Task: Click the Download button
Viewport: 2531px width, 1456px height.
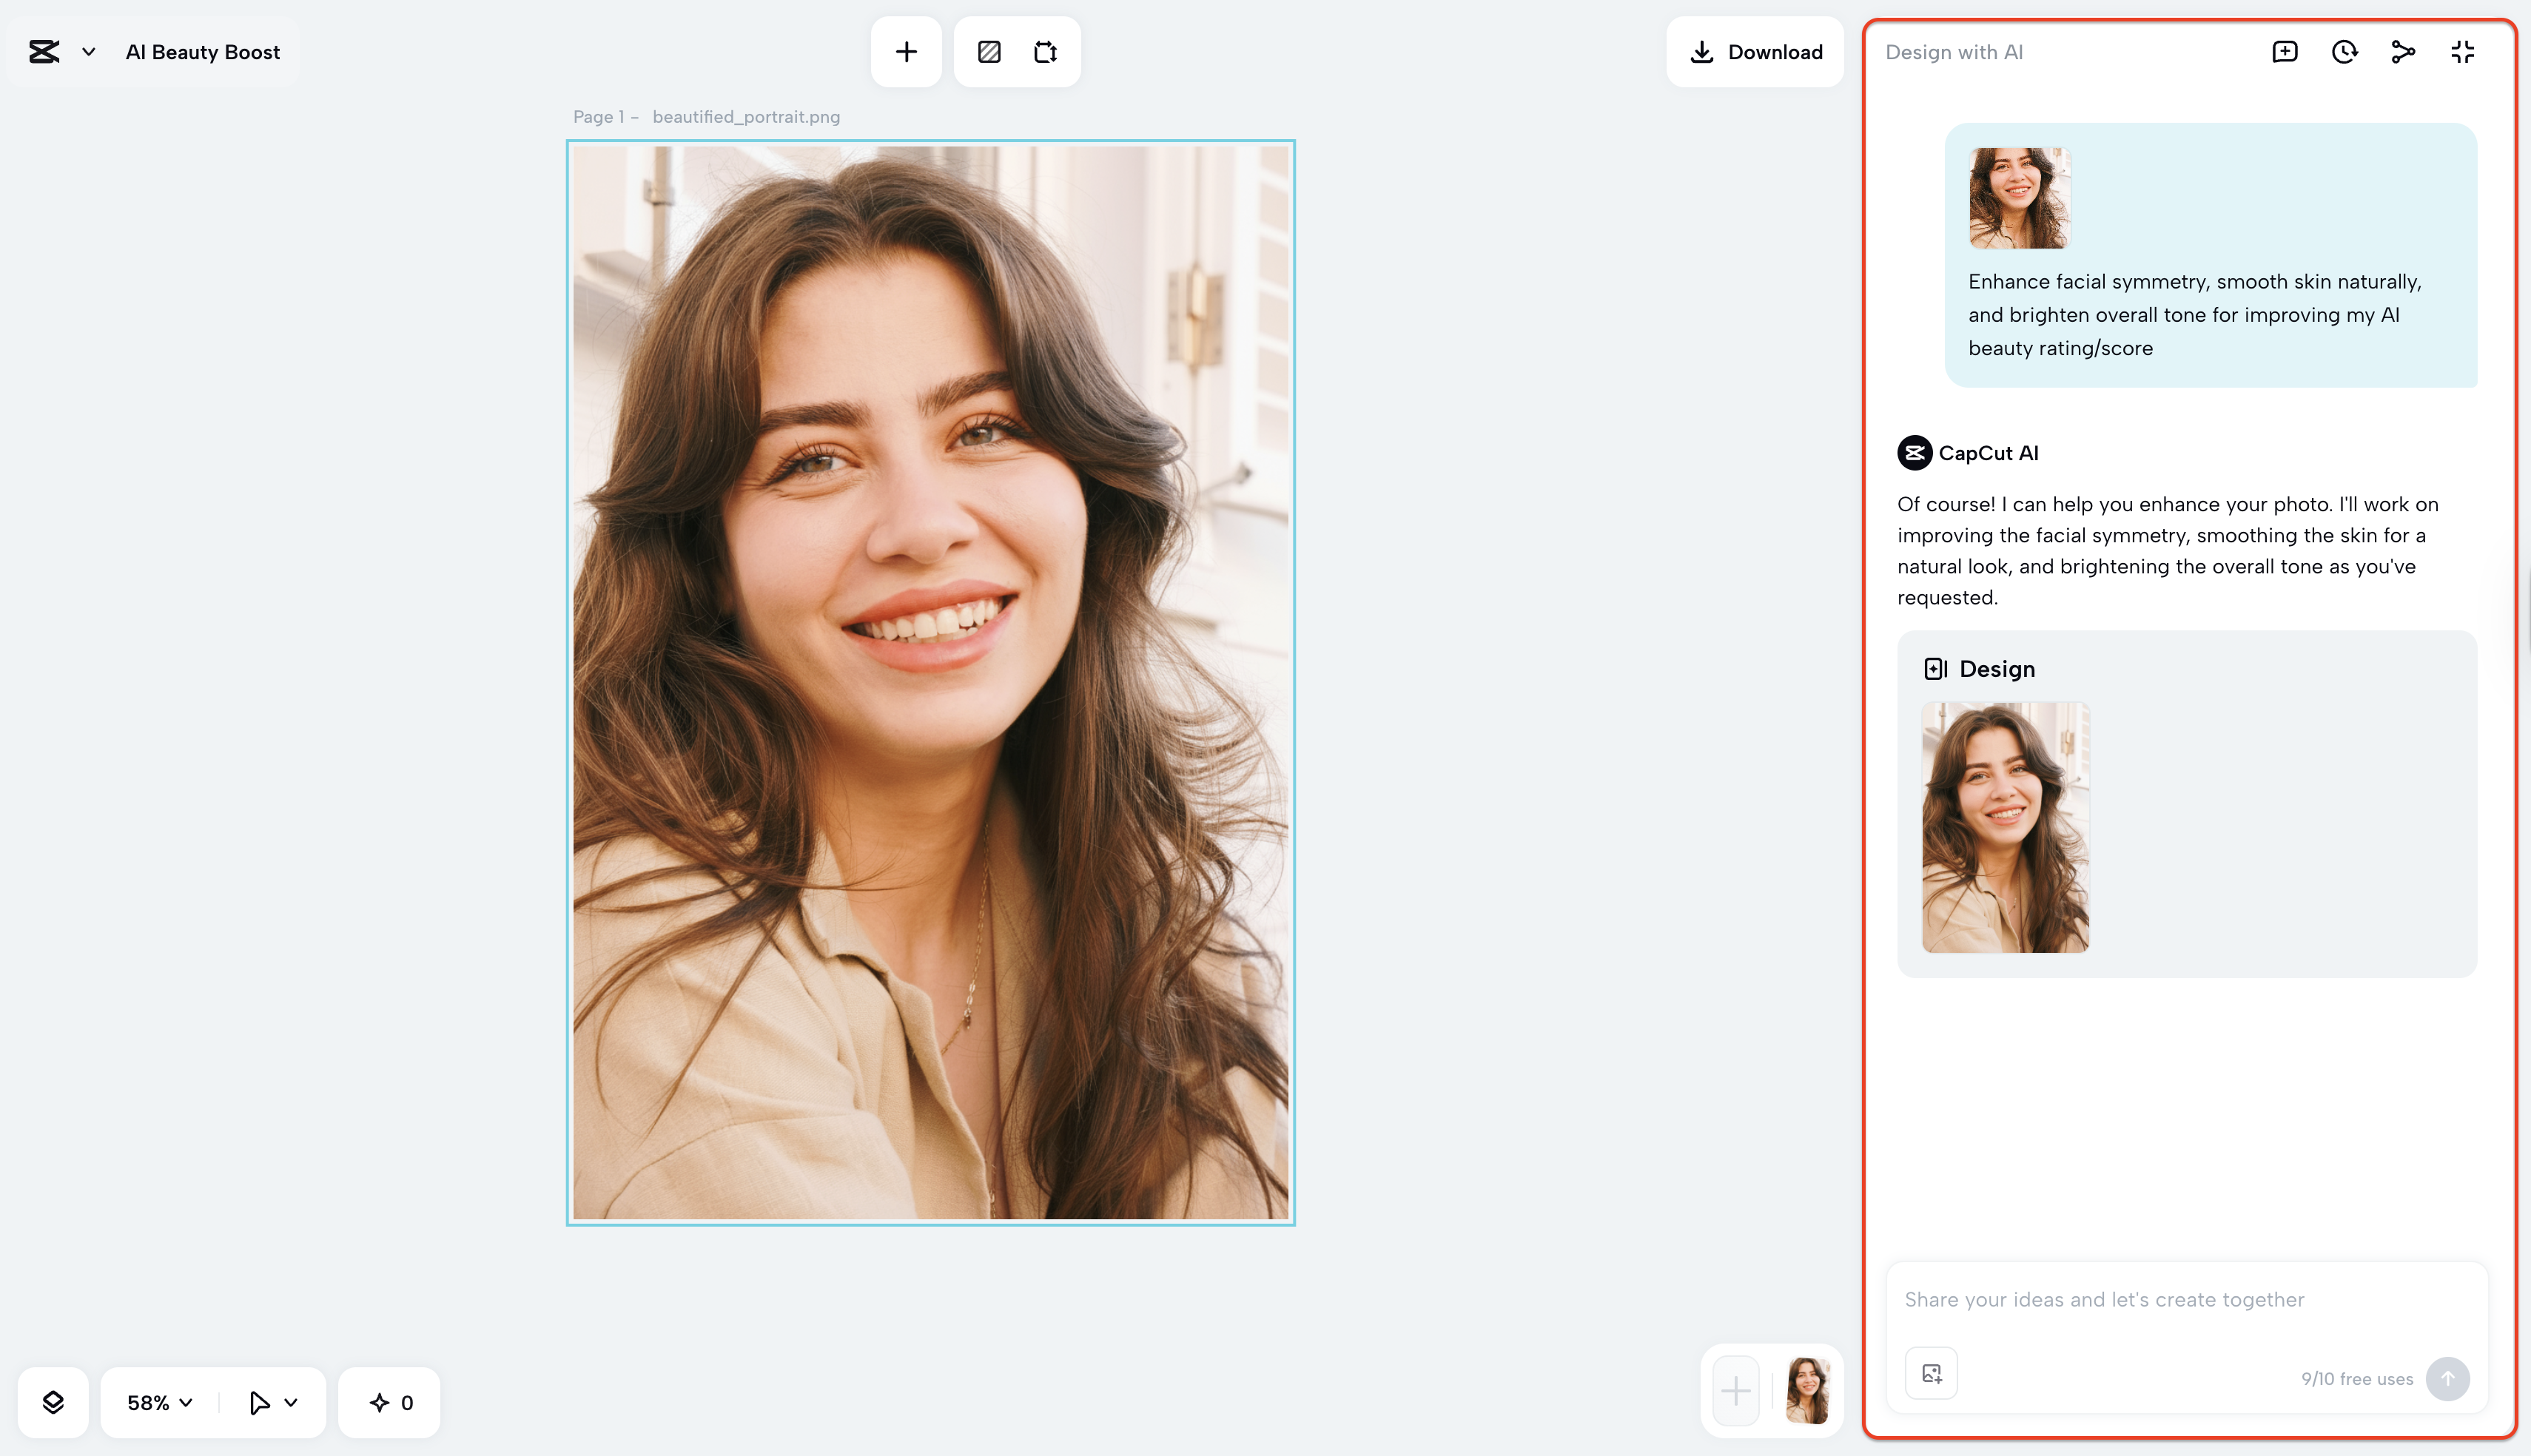Action: tap(1755, 51)
